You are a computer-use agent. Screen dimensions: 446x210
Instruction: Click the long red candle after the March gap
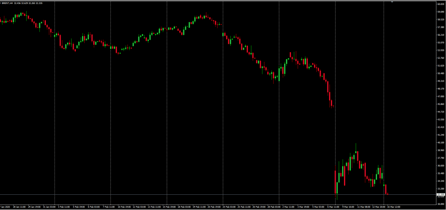[x=336, y=182]
